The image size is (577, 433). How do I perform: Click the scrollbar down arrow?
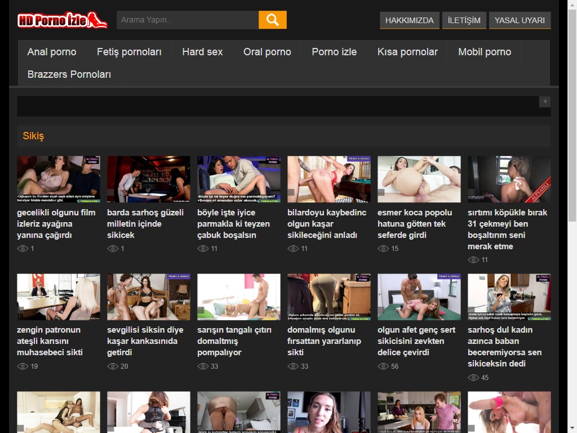[572, 428]
